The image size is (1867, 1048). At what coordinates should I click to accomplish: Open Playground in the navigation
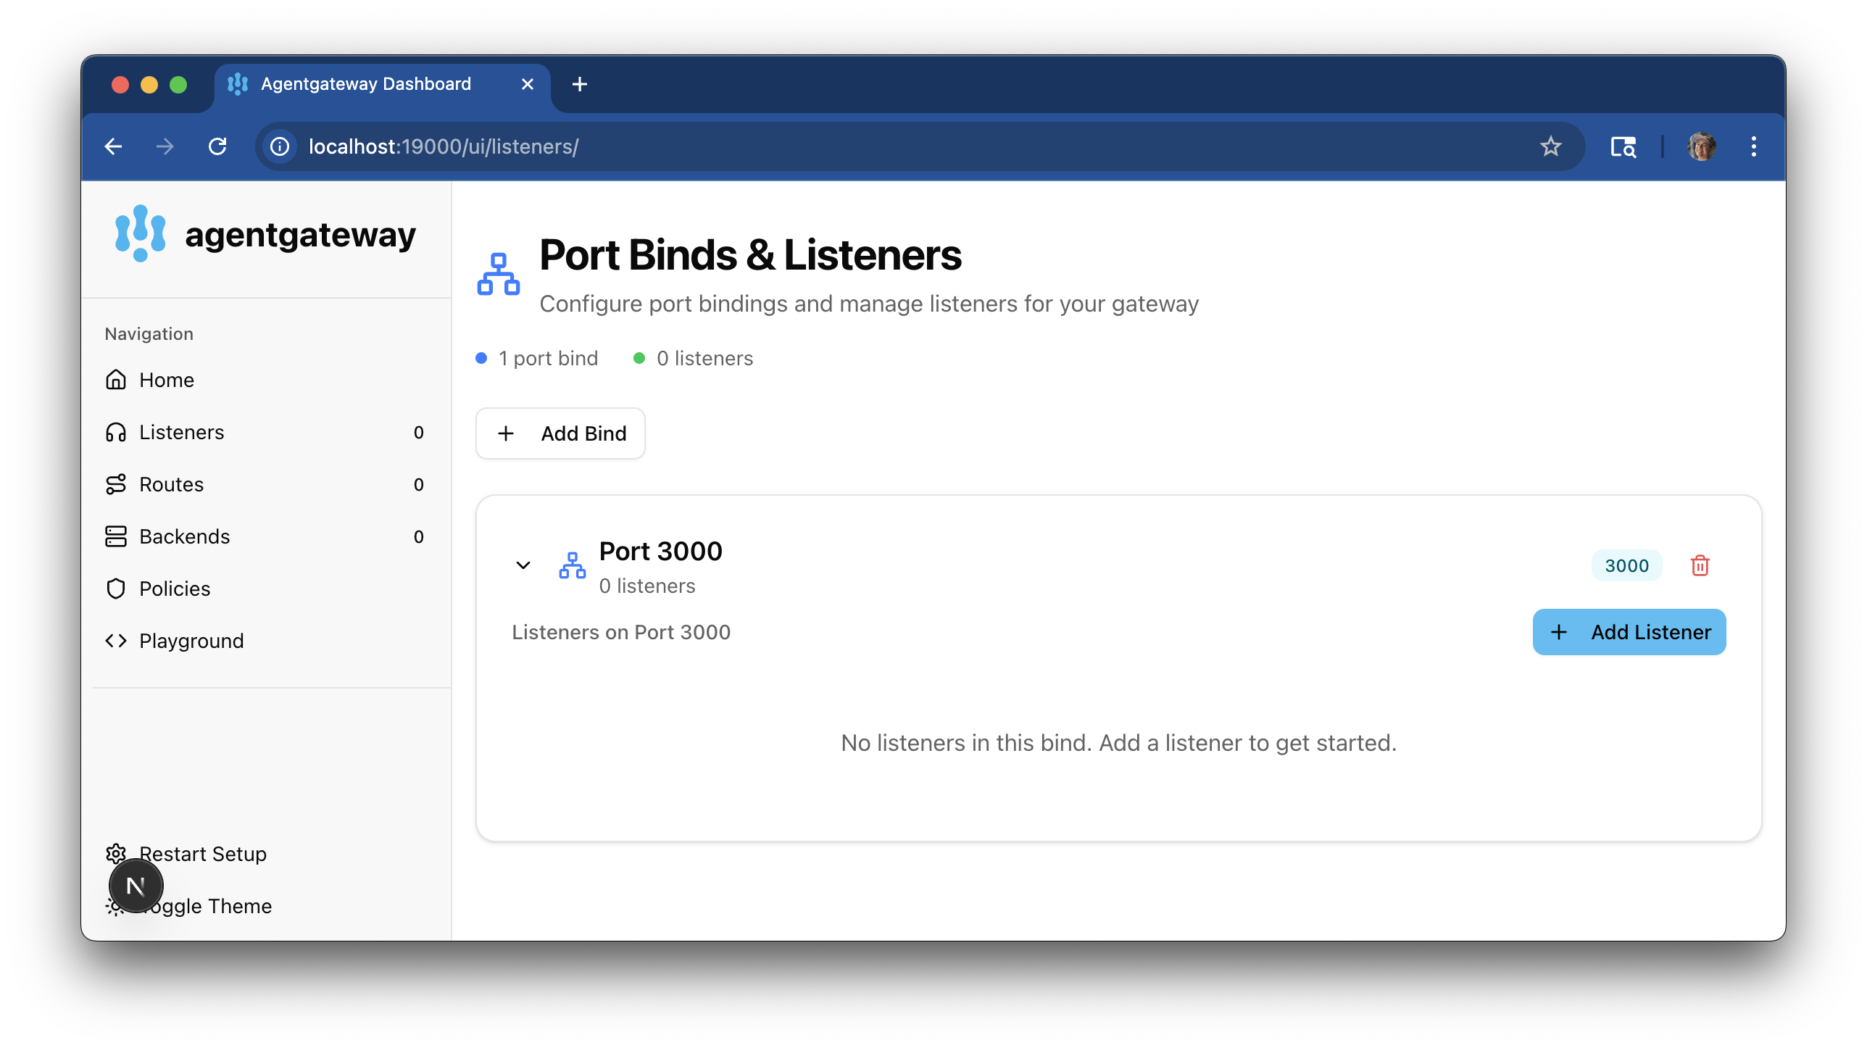(x=267, y=641)
